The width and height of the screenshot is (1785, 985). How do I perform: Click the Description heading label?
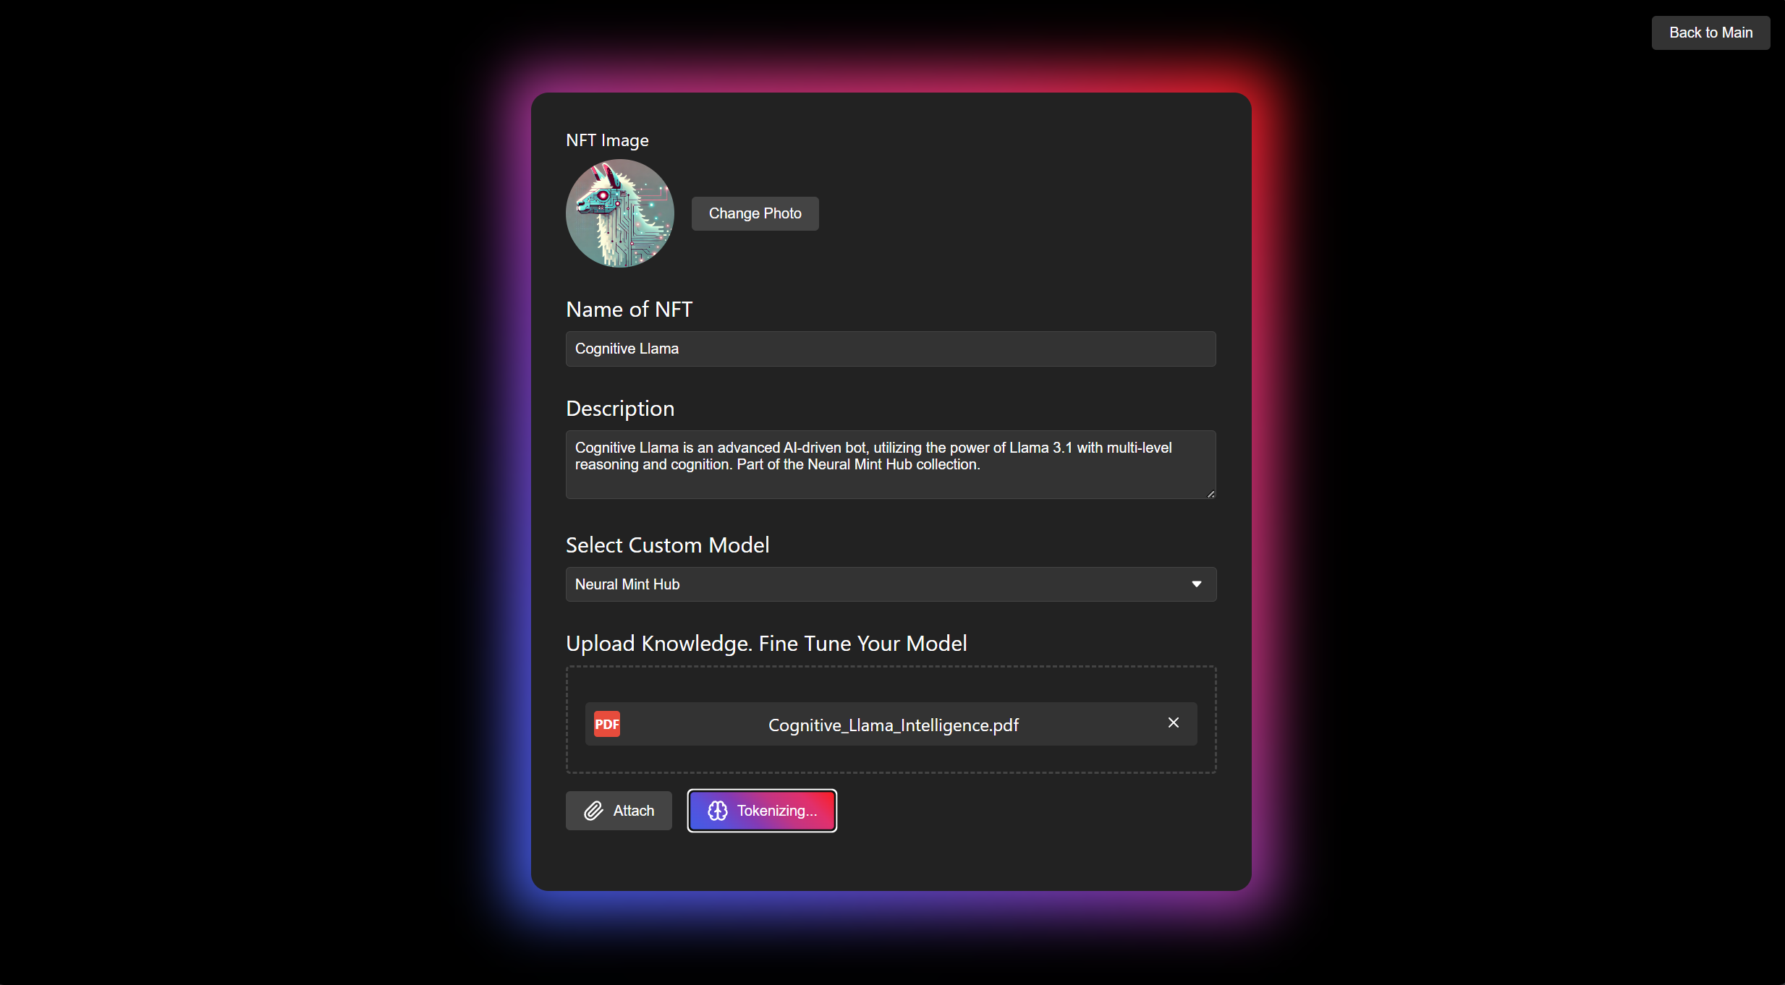(x=619, y=409)
